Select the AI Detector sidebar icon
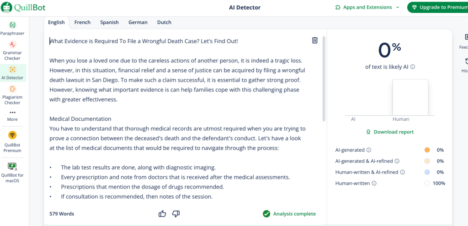 coord(12,70)
